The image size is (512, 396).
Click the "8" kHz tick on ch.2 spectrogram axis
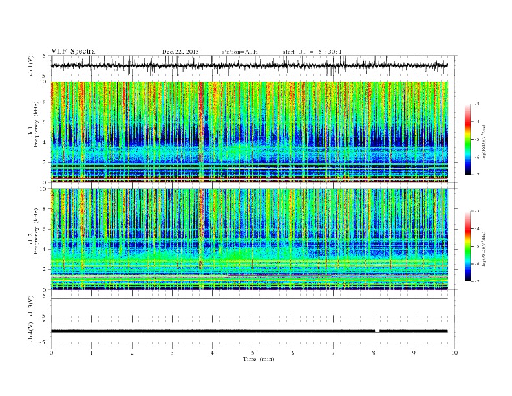click(x=45, y=209)
